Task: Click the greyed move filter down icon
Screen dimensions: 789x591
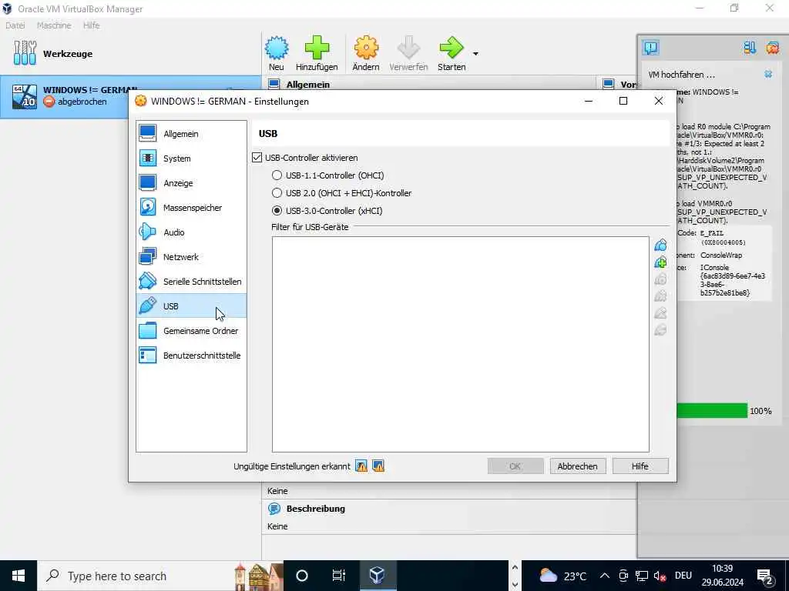Action: click(660, 330)
